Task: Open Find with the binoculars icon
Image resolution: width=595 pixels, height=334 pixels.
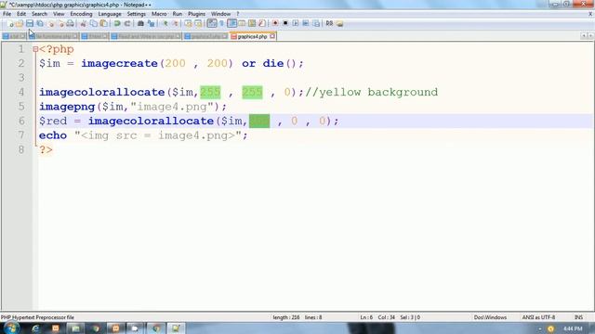Action: [140, 23]
